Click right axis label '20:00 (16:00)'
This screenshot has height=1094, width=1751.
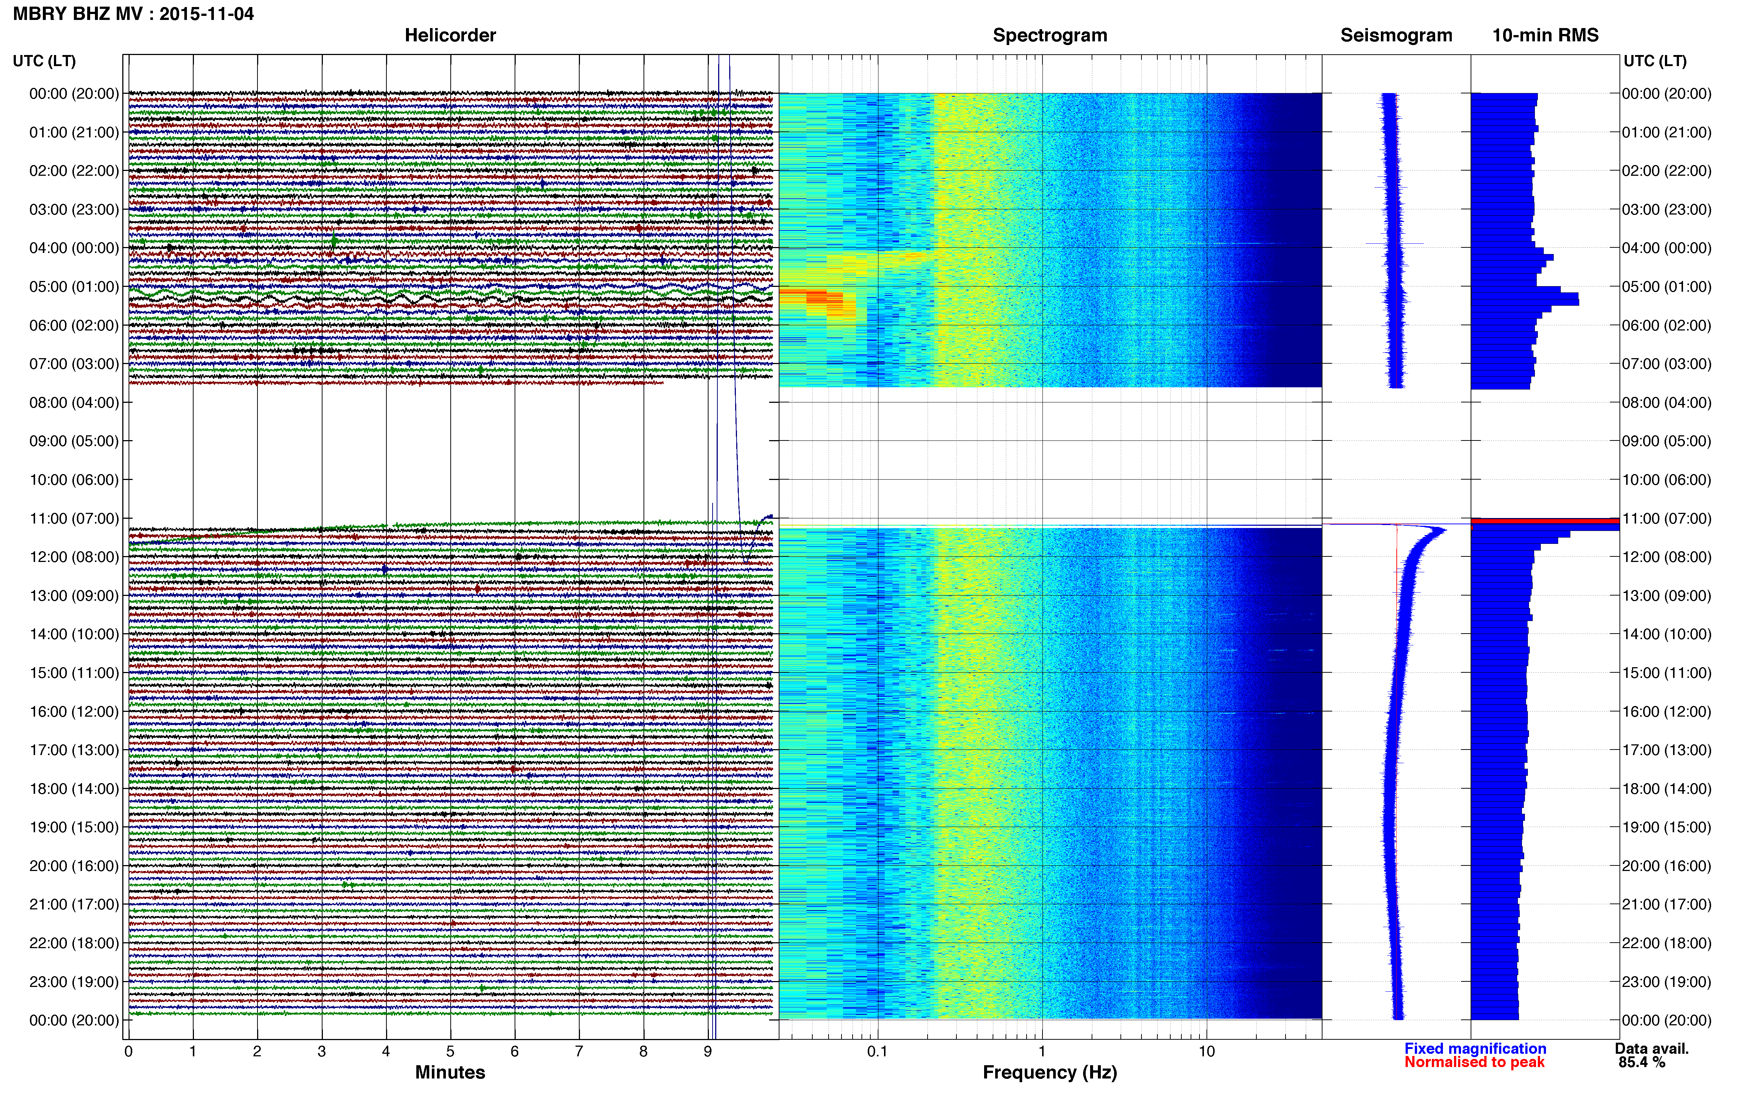[1666, 865]
